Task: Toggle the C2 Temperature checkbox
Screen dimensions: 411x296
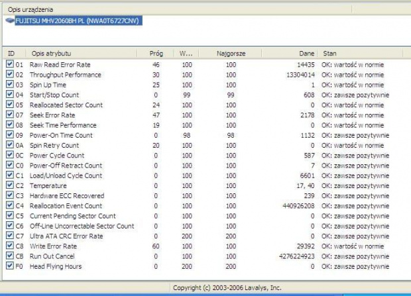Action: click(10, 185)
